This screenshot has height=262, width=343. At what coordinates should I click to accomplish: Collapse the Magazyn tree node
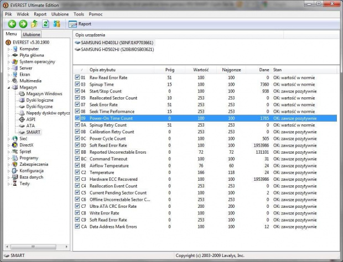9,88
